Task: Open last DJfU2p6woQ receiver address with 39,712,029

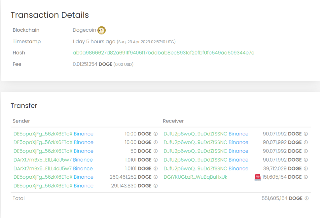Action: coord(195,169)
